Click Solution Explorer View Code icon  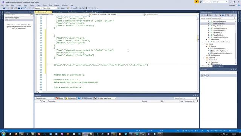(x=232, y=15)
